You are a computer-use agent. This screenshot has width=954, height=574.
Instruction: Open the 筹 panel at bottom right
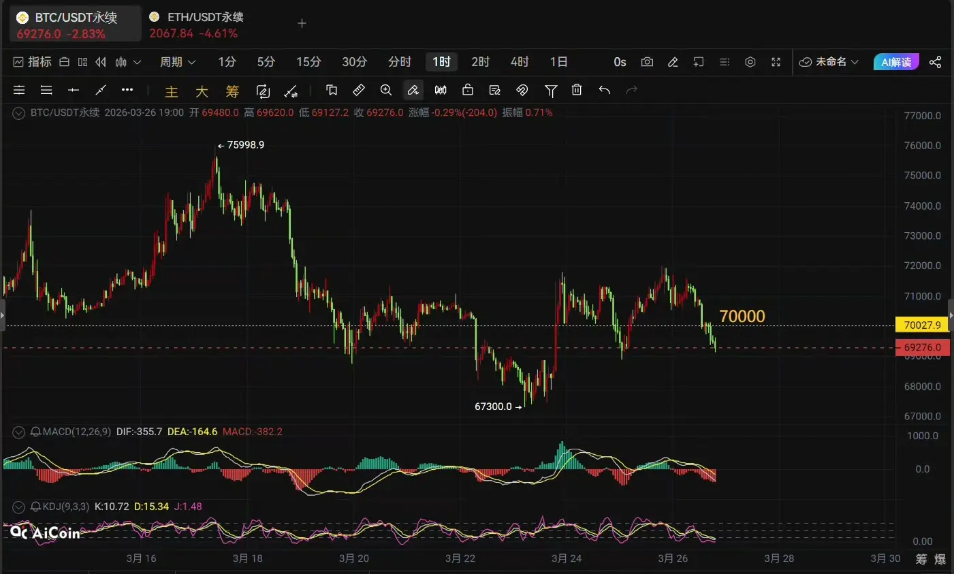pyautogui.click(x=921, y=559)
